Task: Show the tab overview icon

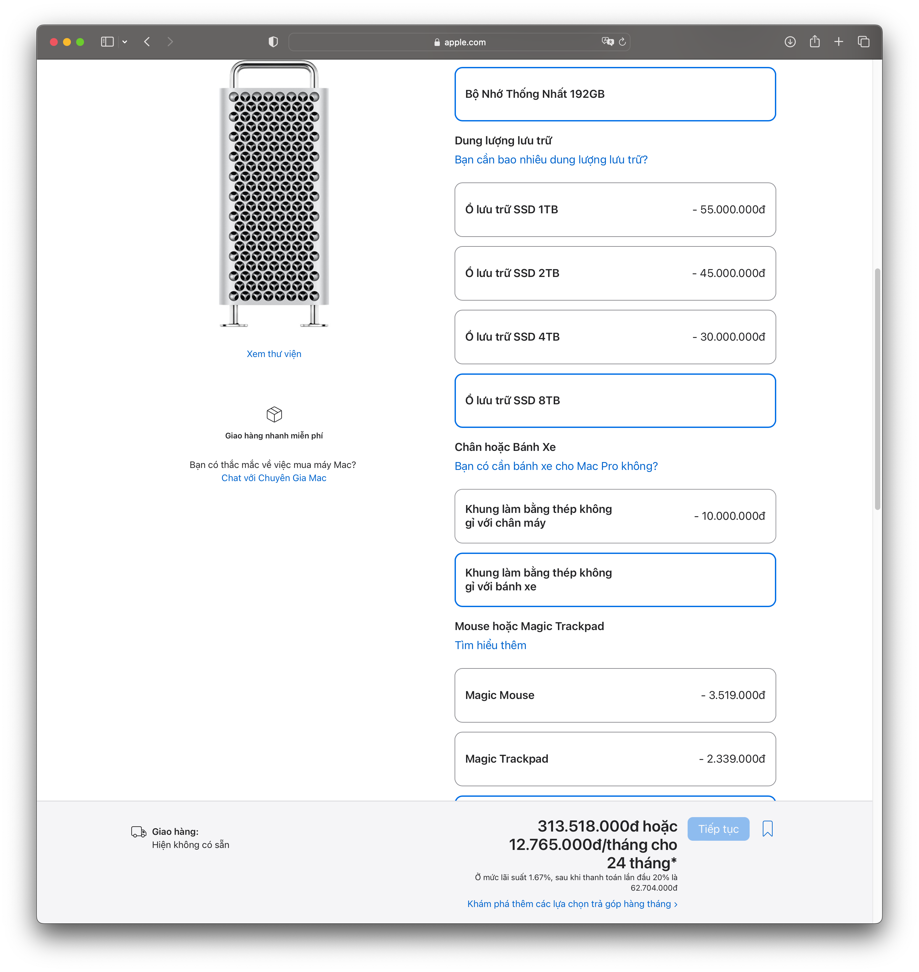Action: (863, 42)
